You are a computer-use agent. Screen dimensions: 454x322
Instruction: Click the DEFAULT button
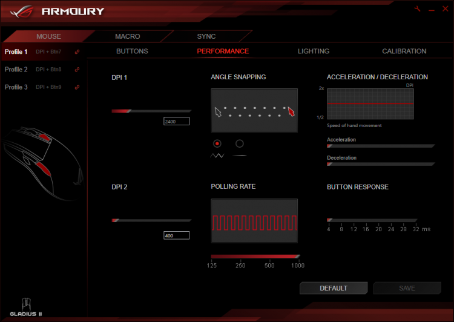pos(334,288)
